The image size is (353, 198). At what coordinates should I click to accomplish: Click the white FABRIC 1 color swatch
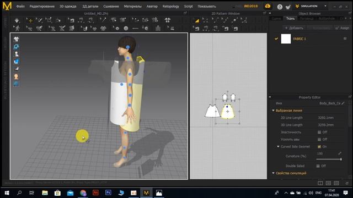pos(286,38)
